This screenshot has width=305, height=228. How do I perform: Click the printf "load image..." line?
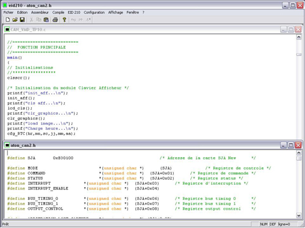pos(40,124)
